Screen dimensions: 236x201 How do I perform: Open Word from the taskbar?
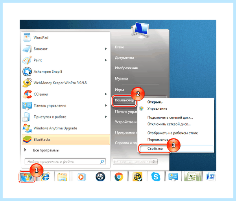[211, 177]
